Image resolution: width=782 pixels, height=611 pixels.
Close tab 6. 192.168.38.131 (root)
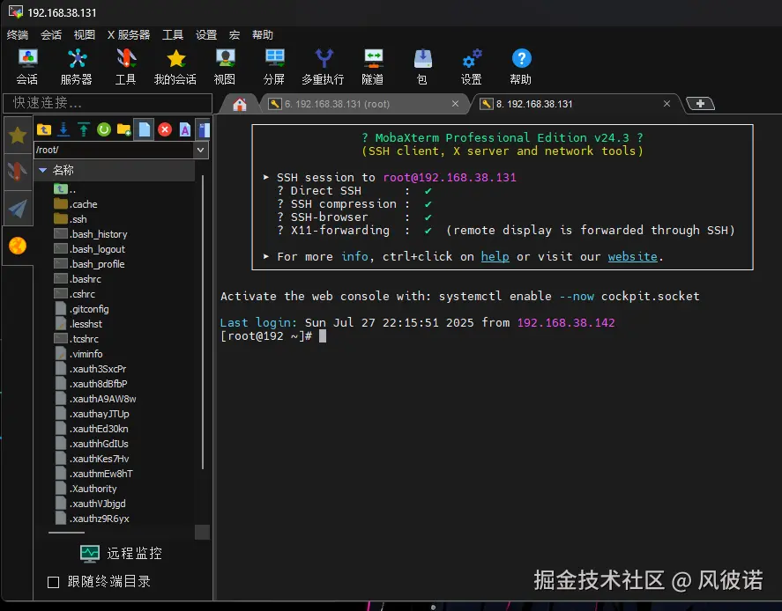[455, 104]
